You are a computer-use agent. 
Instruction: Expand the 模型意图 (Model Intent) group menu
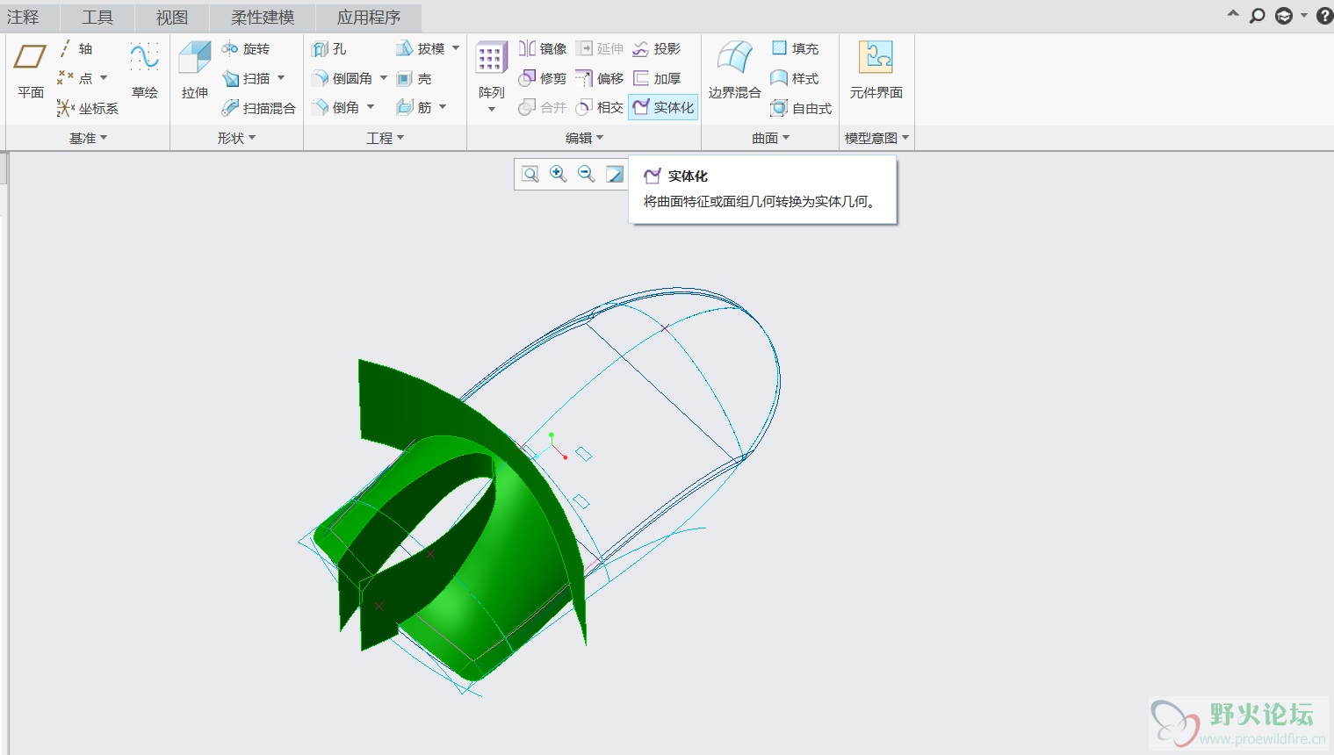(x=876, y=138)
